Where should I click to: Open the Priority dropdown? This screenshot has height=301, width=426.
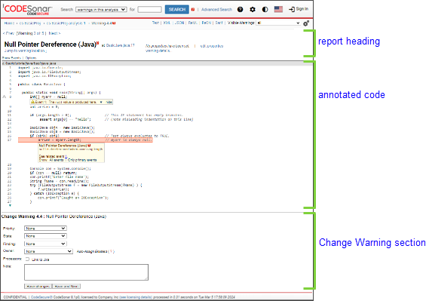(x=45, y=229)
